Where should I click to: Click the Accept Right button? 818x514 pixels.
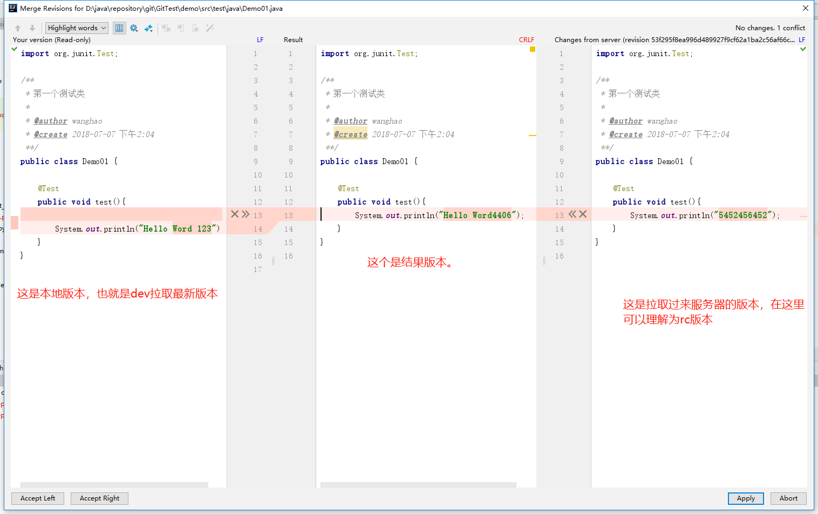point(99,498)
